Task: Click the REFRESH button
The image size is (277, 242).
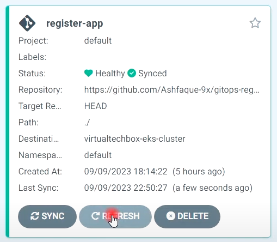Action: pyautogui.click(x=115, y=216)
